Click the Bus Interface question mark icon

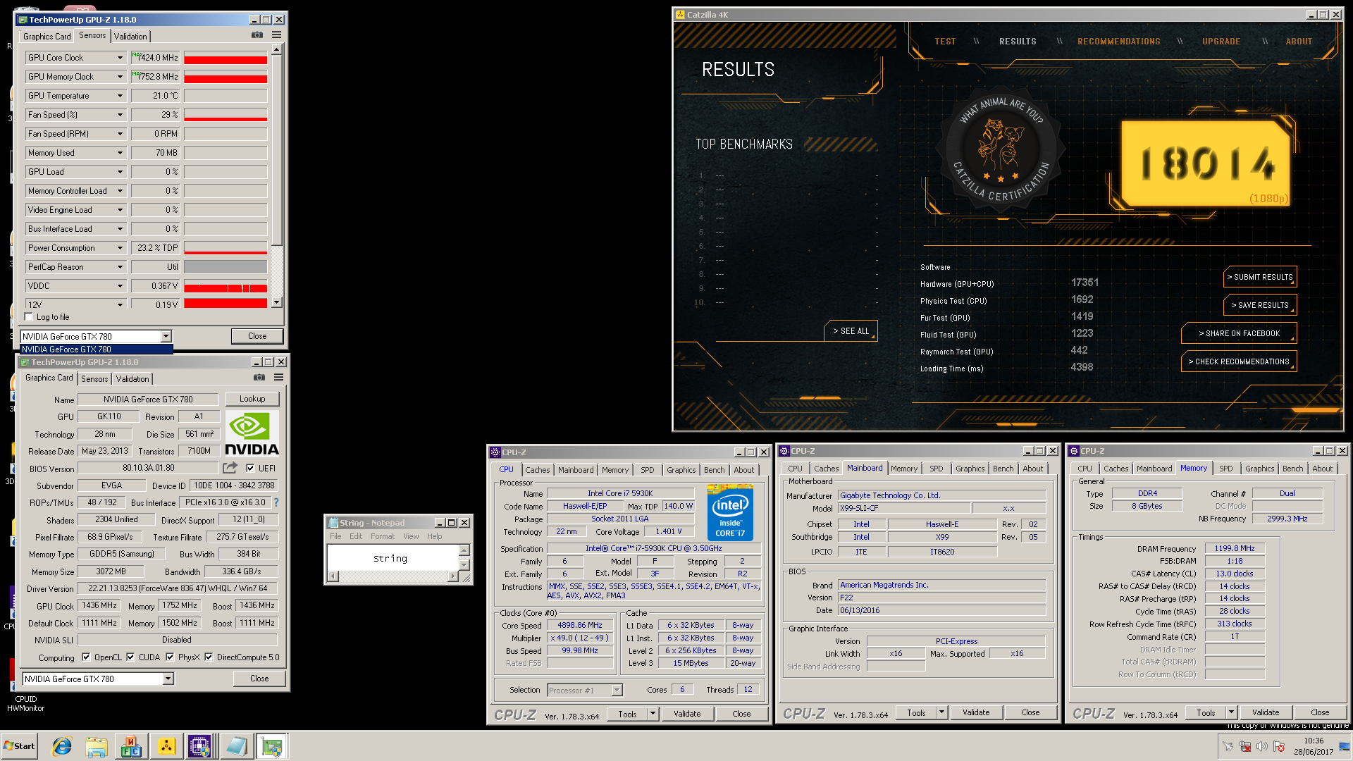point(276,502)
